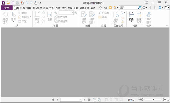Click the Open folder icon in quick access toolbar

click(8, 3)
